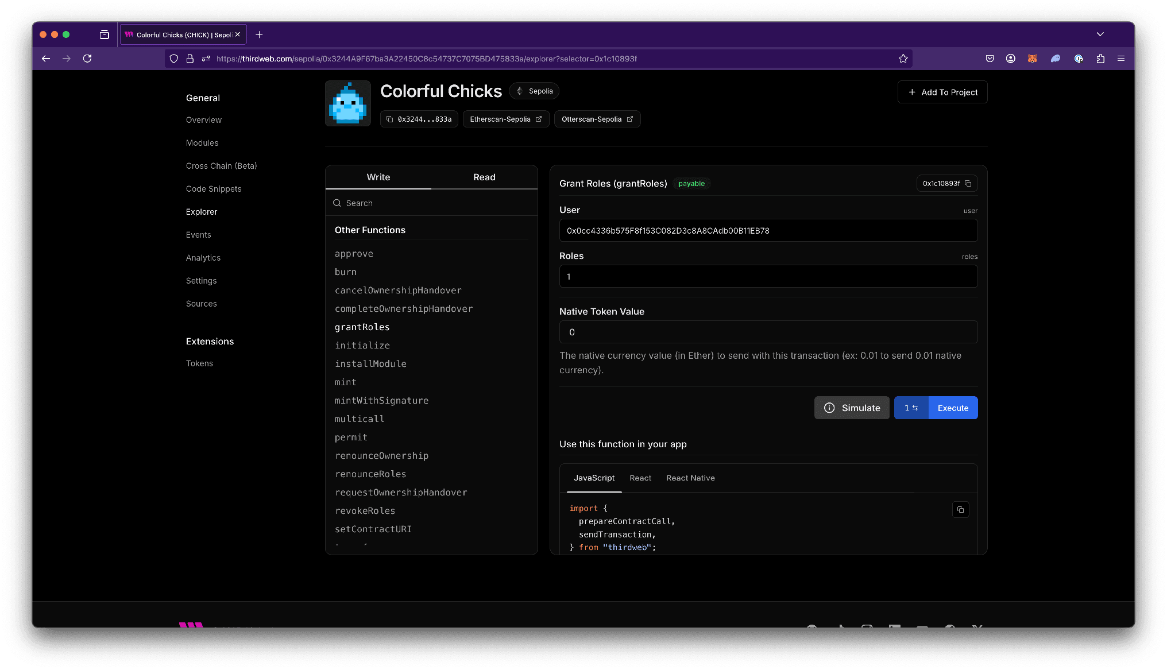Open the tab list dropdown chevron
Viewport: 1167px width, 670px height.
click(1100, 34)
